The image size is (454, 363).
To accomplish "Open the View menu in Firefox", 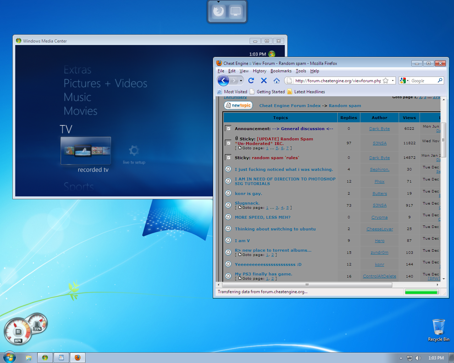I will (x=244, y=71).
